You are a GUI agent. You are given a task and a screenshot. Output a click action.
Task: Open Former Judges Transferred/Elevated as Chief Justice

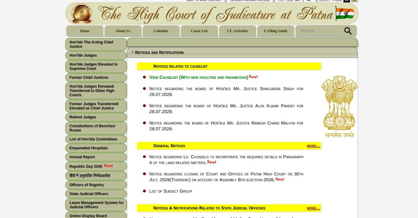click(96, 106)
